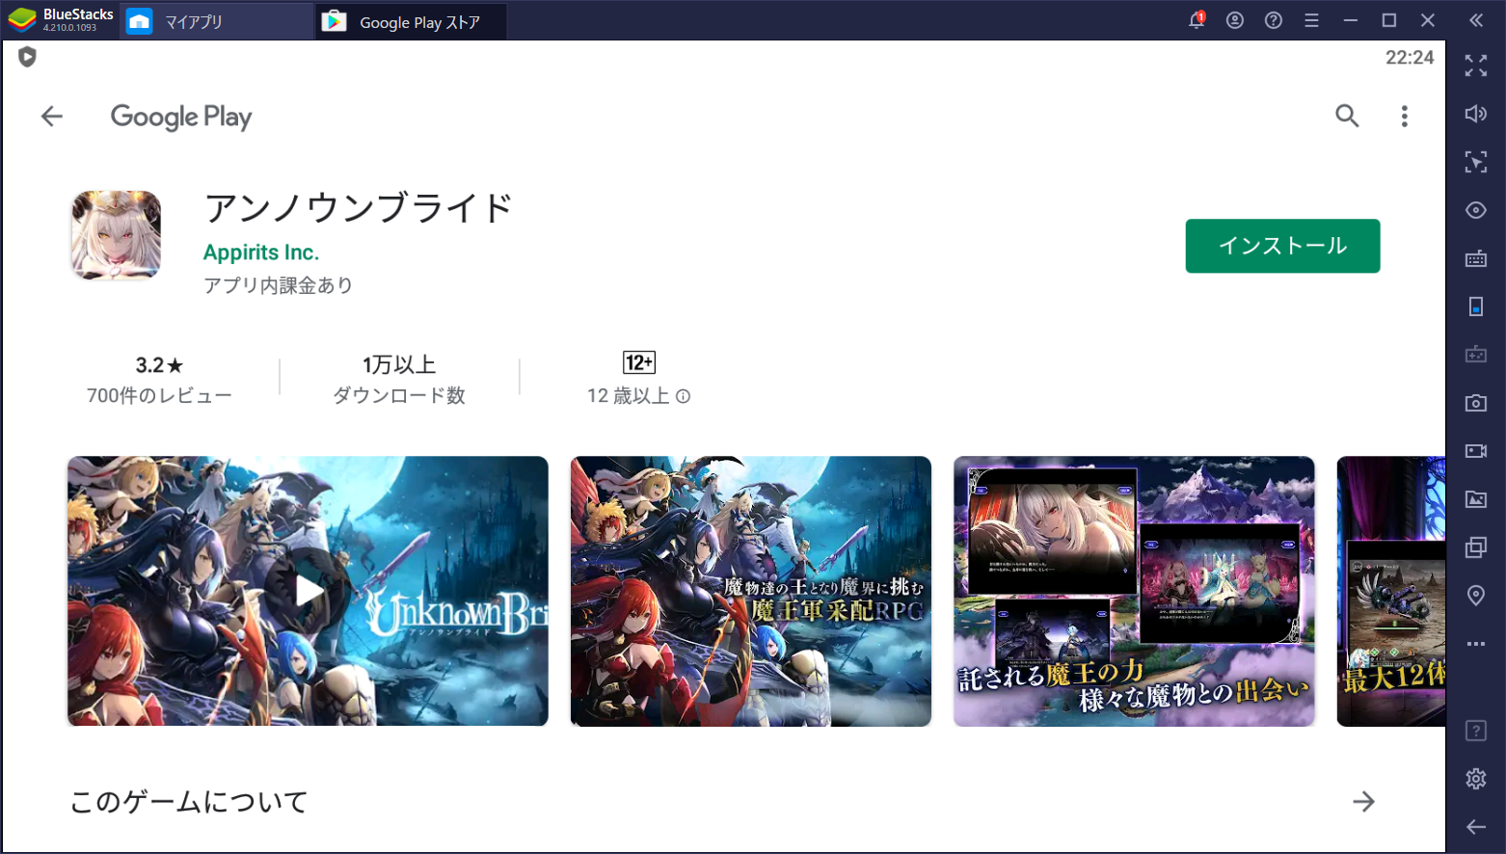This screenshot has height=854, width=1506.
Task: Open the media gallery icon
Action: tap(1476, 499)
